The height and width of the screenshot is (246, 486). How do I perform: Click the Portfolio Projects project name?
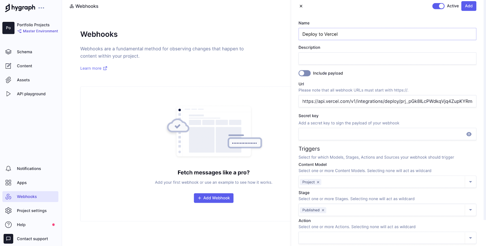pyautogui.click(x=33, y=25)
